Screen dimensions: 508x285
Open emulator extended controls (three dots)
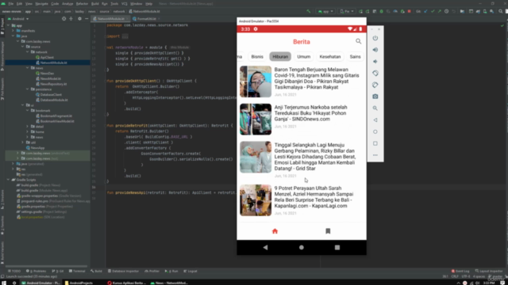(x=375, y=155)
